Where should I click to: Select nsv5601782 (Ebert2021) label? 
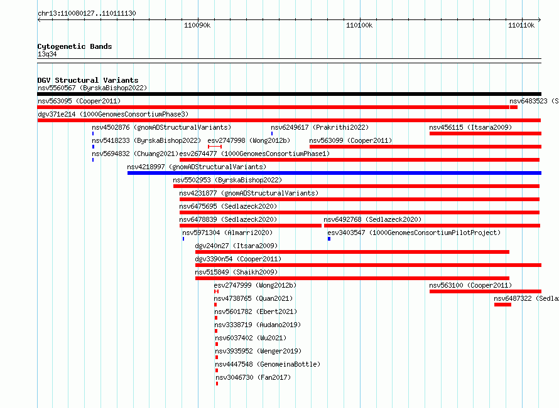pos(256,311)
